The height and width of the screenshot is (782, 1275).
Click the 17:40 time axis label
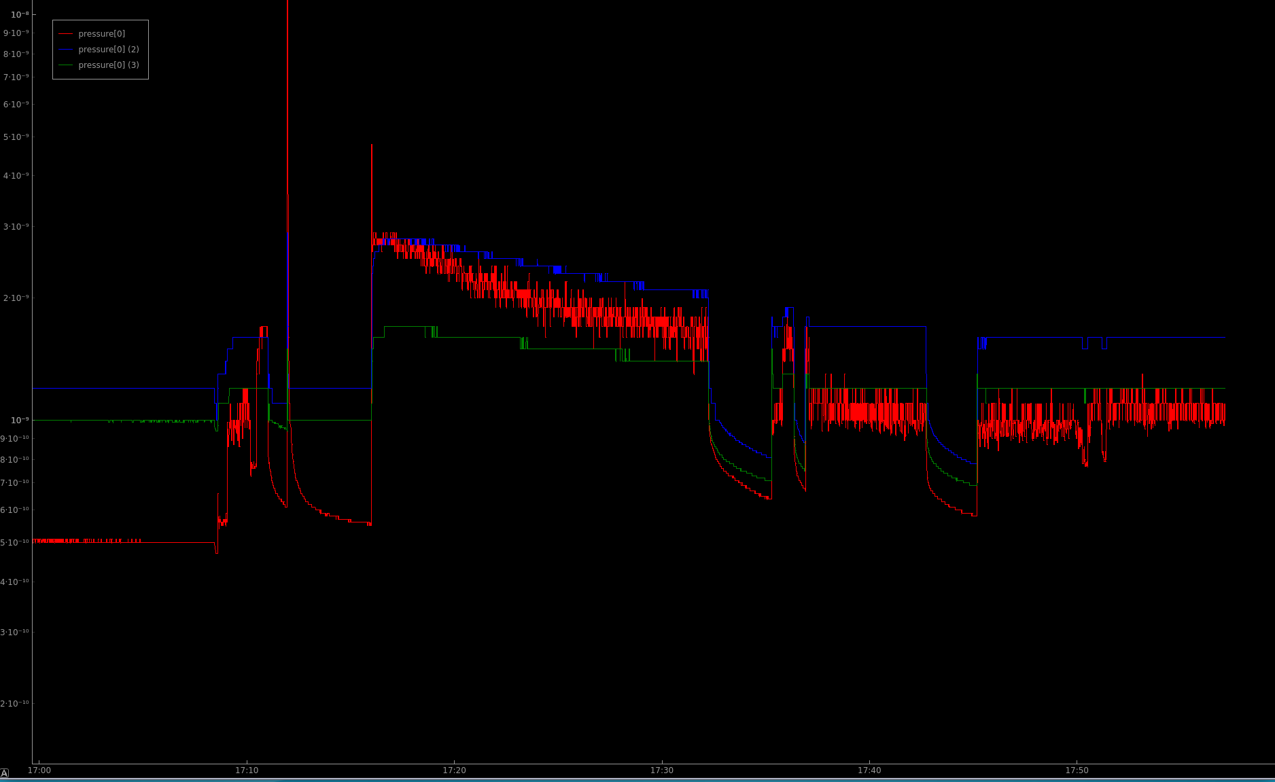pos(869,770)
